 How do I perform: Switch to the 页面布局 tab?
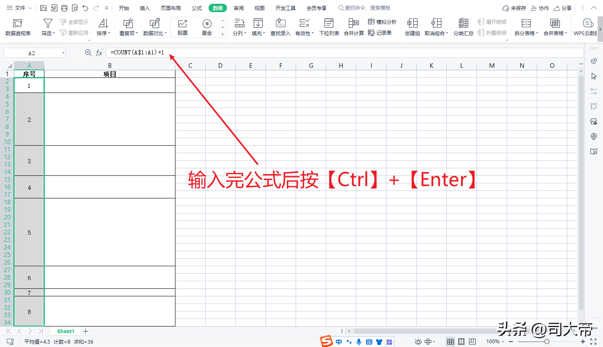click(171, 8)
